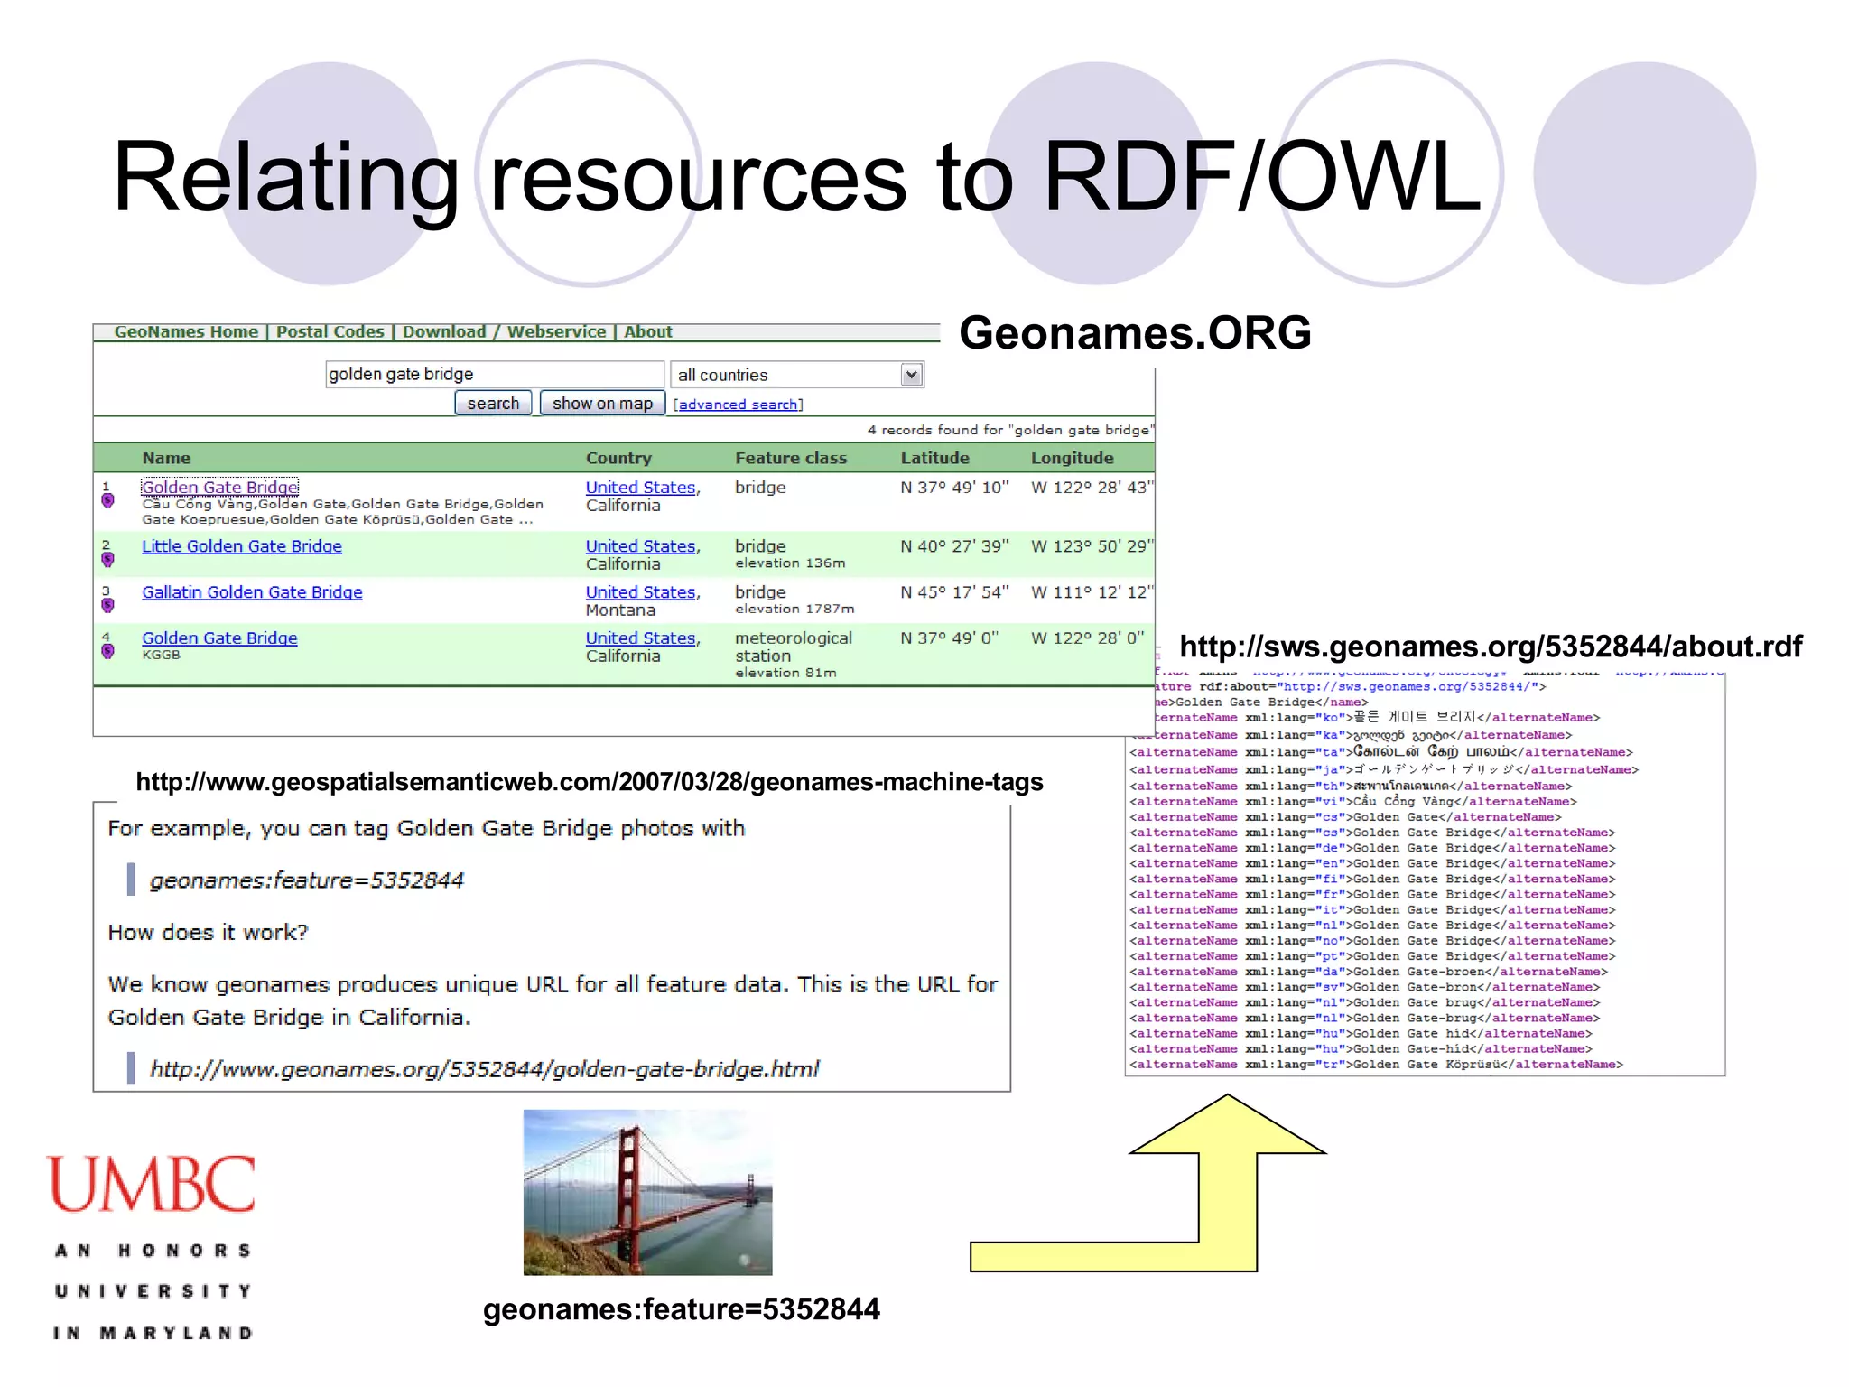1849x1387 pixels.
Task: Open the first Golden Gate Bridge result link
Action: coord(219,487)
